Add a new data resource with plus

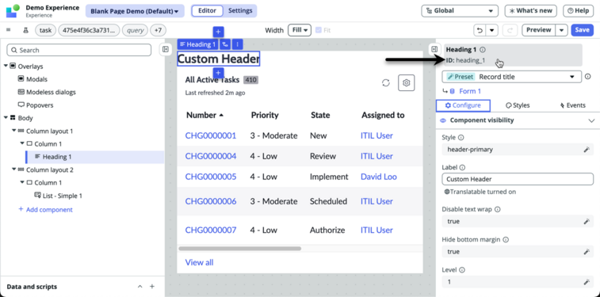pos(152,286)
